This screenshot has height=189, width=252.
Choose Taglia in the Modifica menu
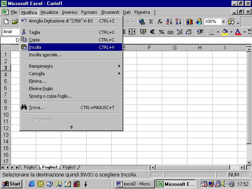(x=71, y=32)
